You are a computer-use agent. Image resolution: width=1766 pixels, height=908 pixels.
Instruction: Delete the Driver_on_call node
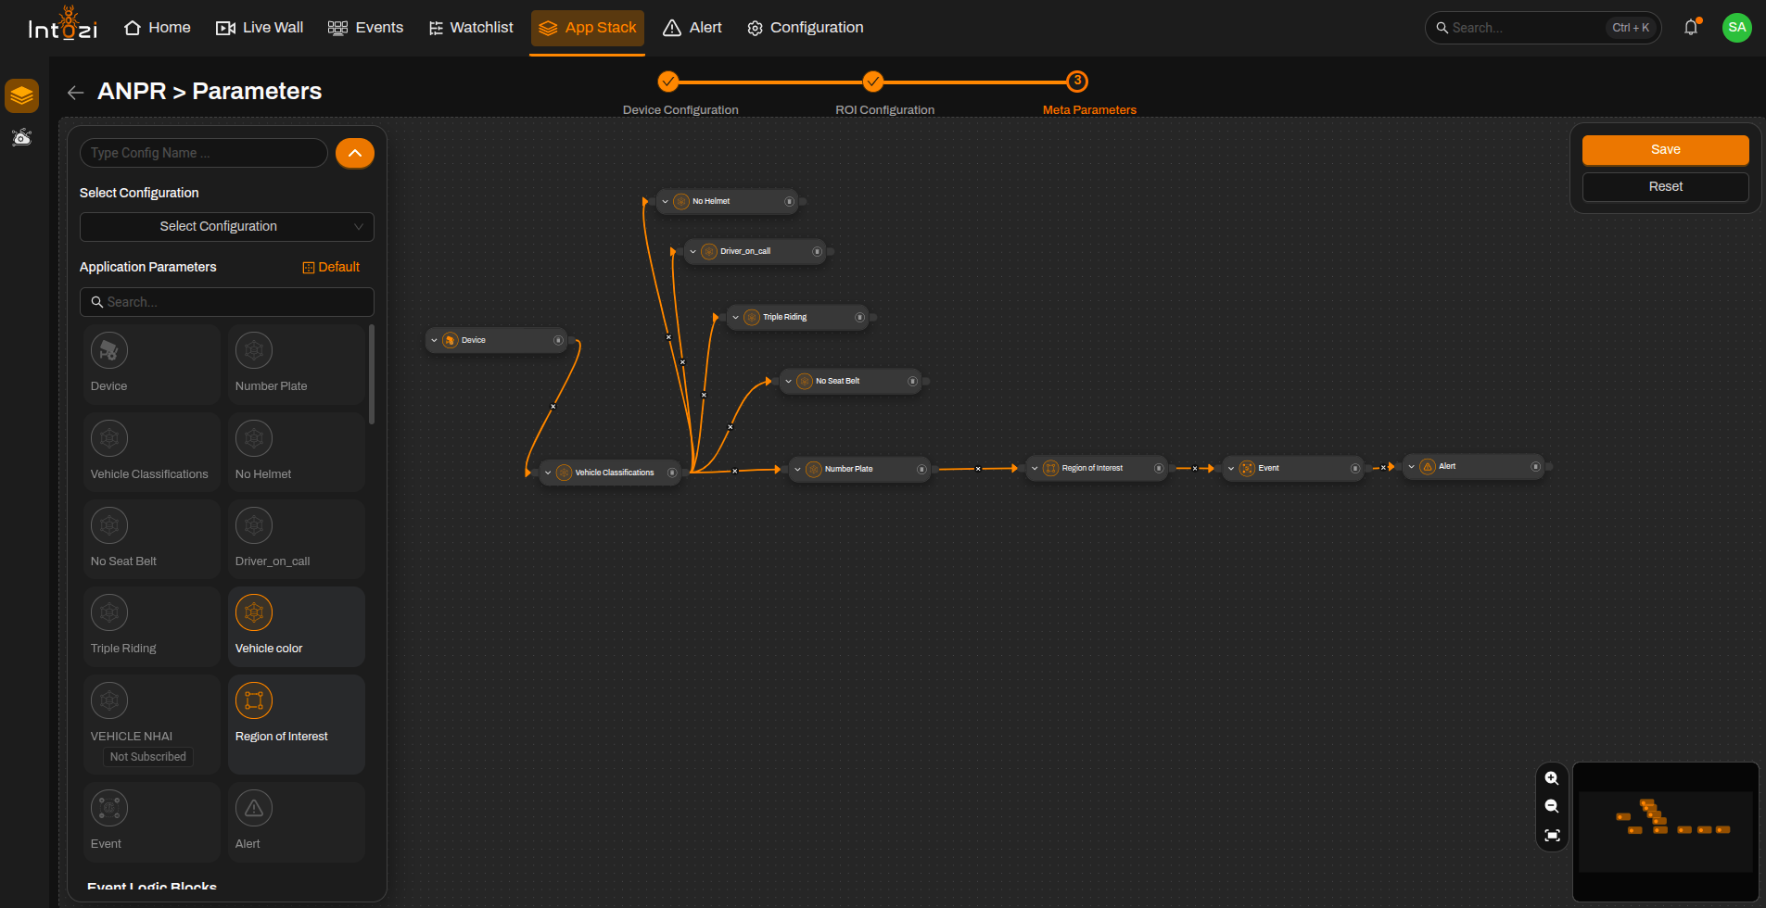817,251
